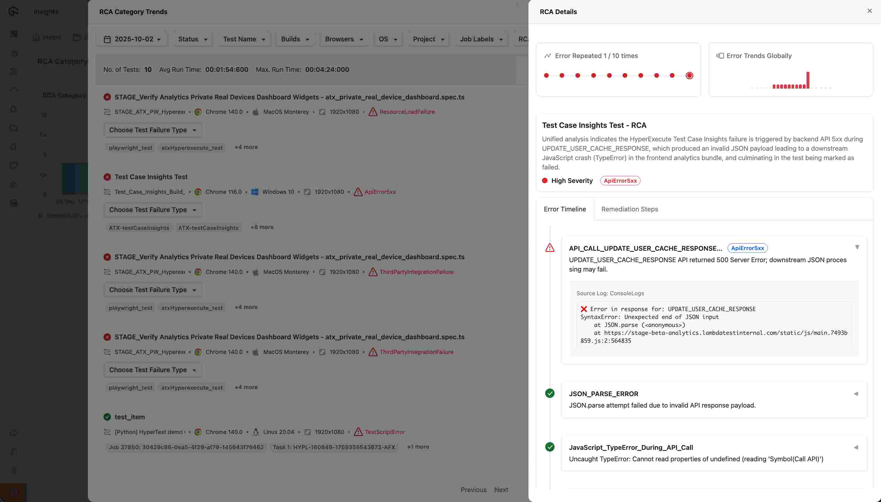Viewport: 881px width, 502px height.
Task: Click the ResourceLoadFailure warning label
Action: [407, 112]
